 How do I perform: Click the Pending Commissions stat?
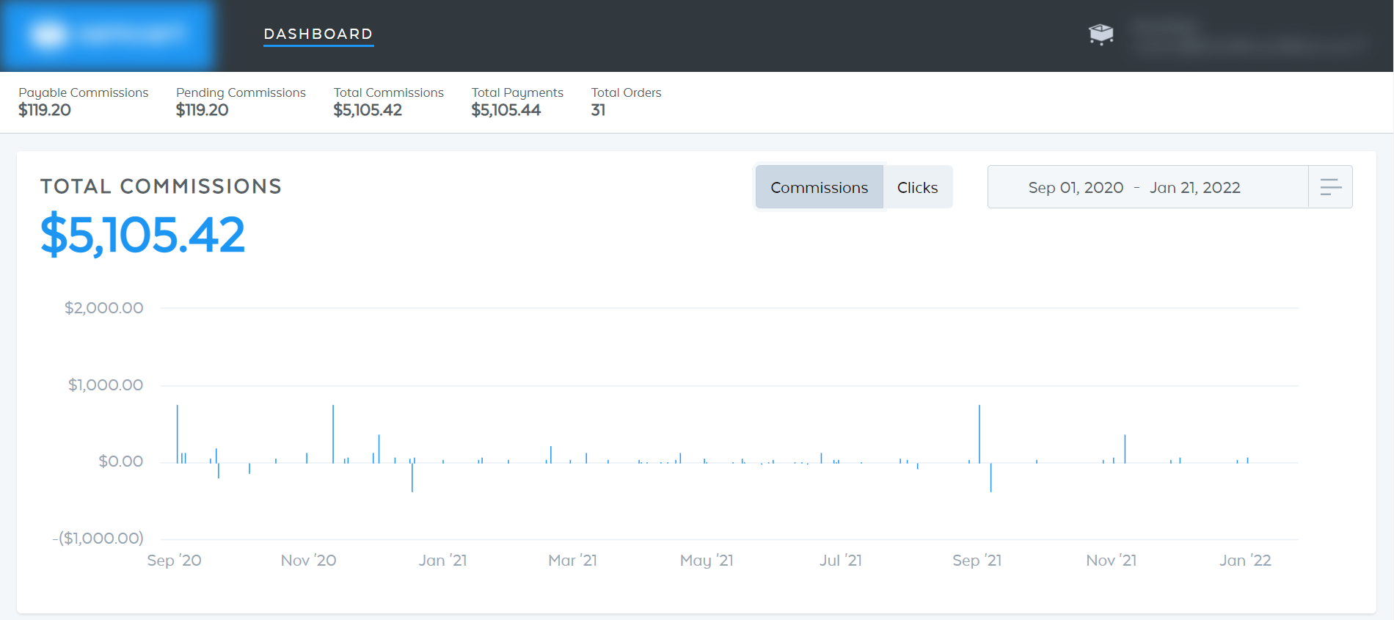coord(241,102)
